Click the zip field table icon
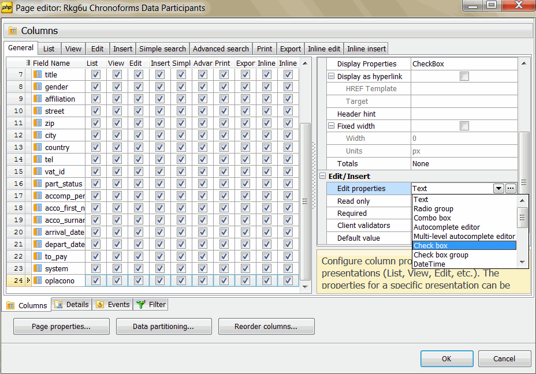This screenshot has height=374, width=536. pos(38,123)
